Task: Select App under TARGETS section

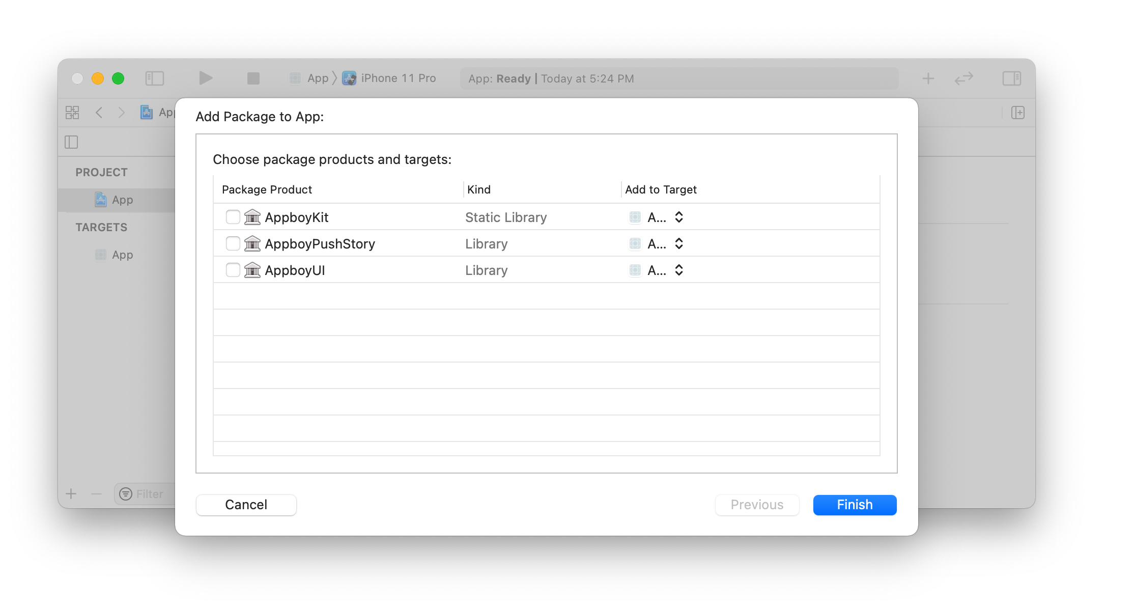Action: (122, 255)
